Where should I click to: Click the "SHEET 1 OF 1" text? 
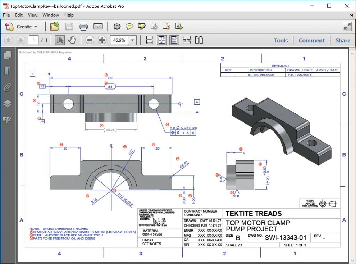click(x=295, y=245)
